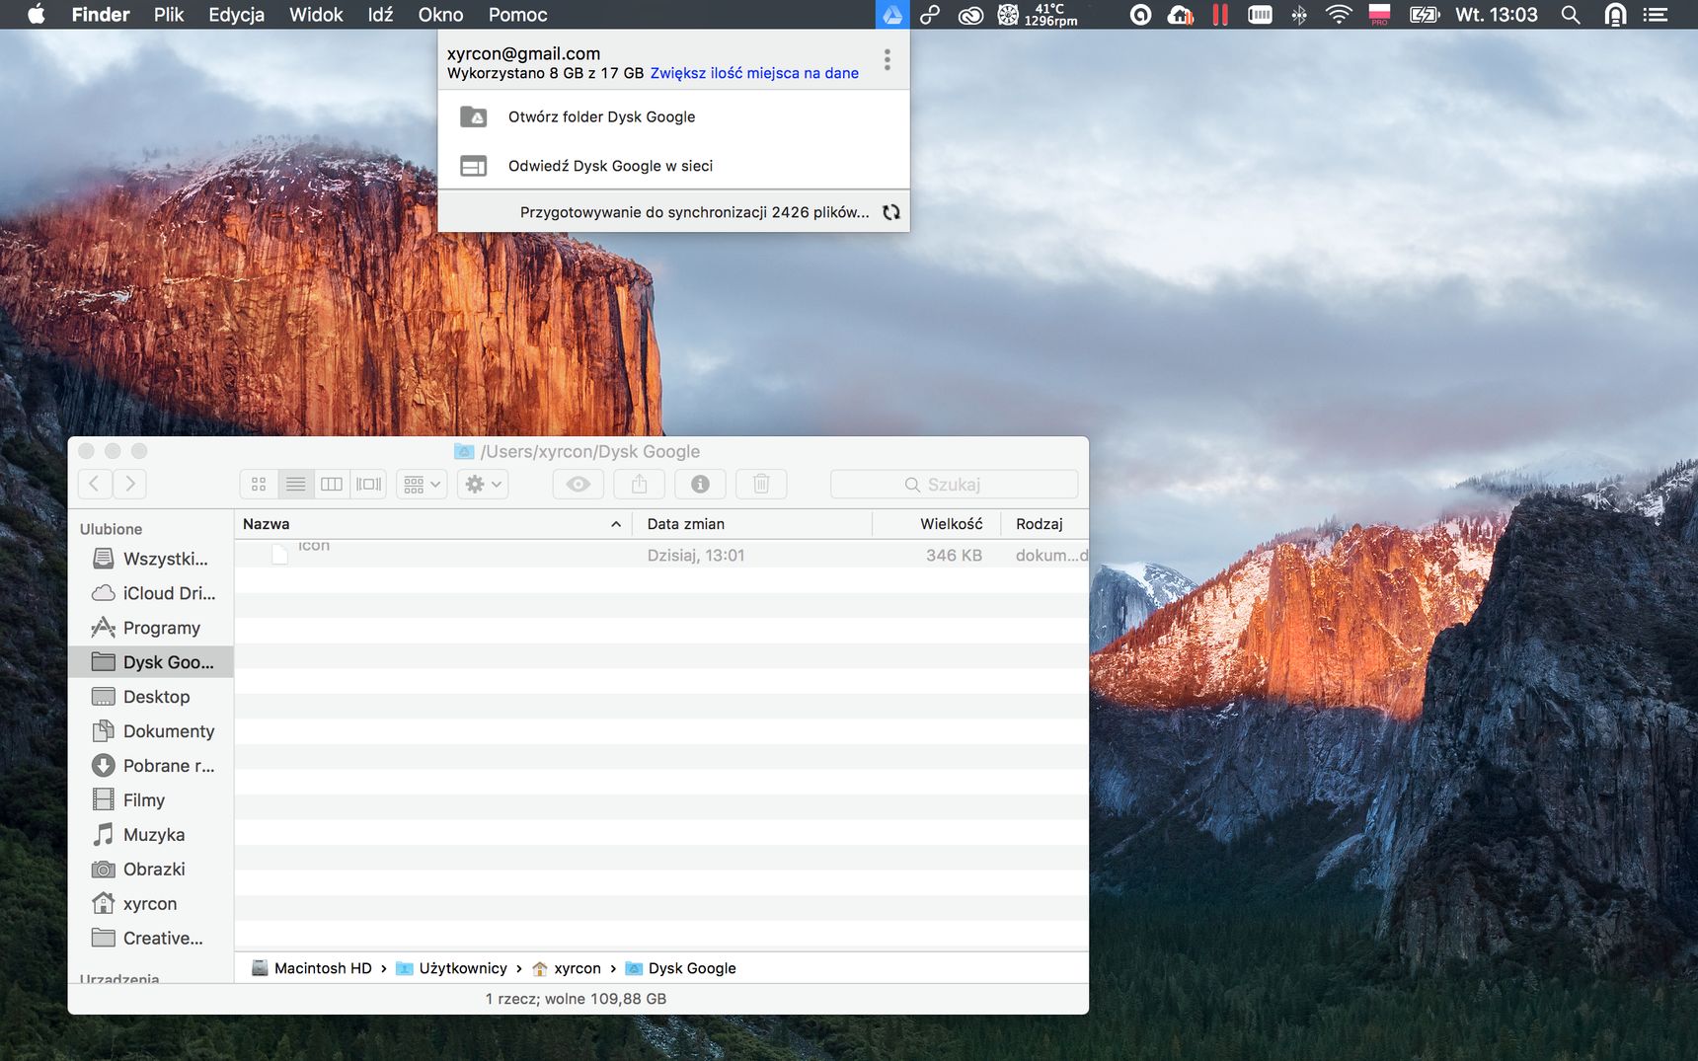
Task: Open the Okno menu
Action: (440, 15)
